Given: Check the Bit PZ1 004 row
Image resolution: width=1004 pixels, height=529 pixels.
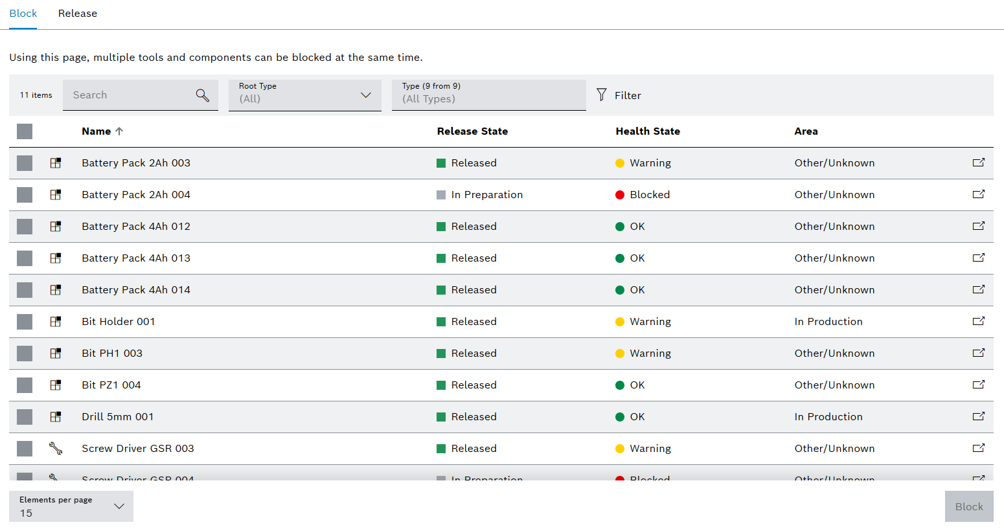Looking at the screenshot, I should click(25, 385).
